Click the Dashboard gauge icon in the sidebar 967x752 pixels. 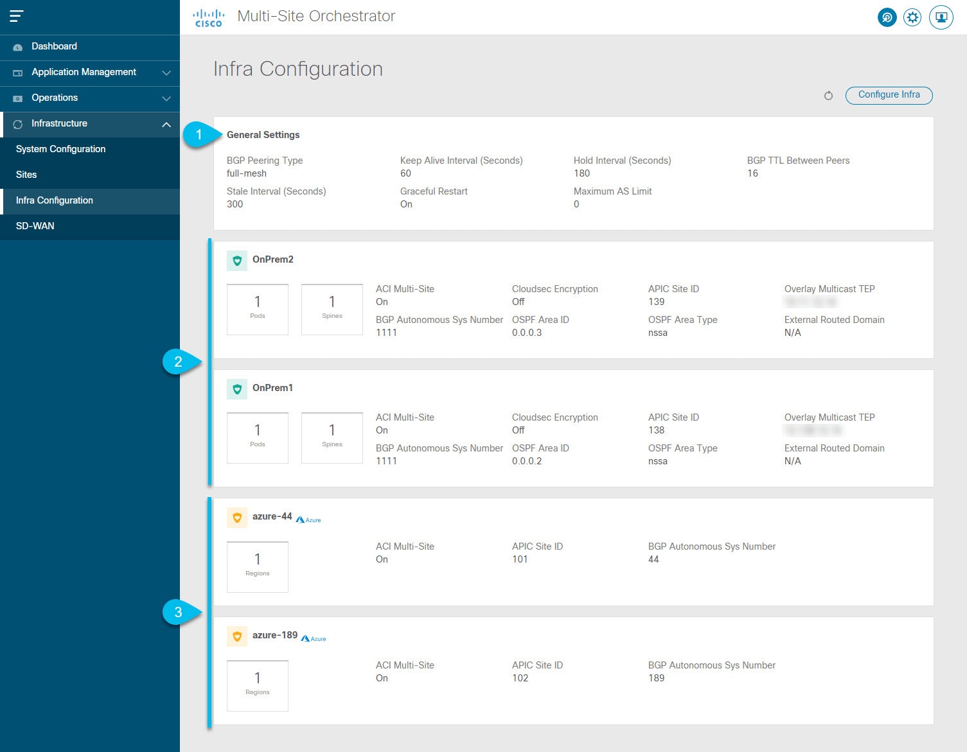18,47
